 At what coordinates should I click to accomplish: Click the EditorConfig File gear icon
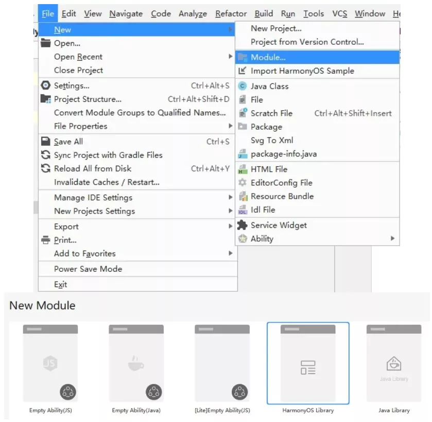243,182
